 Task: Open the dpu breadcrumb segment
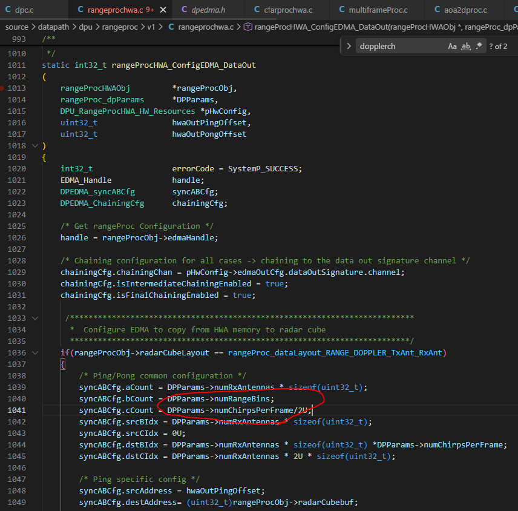(x=85, y=27)
